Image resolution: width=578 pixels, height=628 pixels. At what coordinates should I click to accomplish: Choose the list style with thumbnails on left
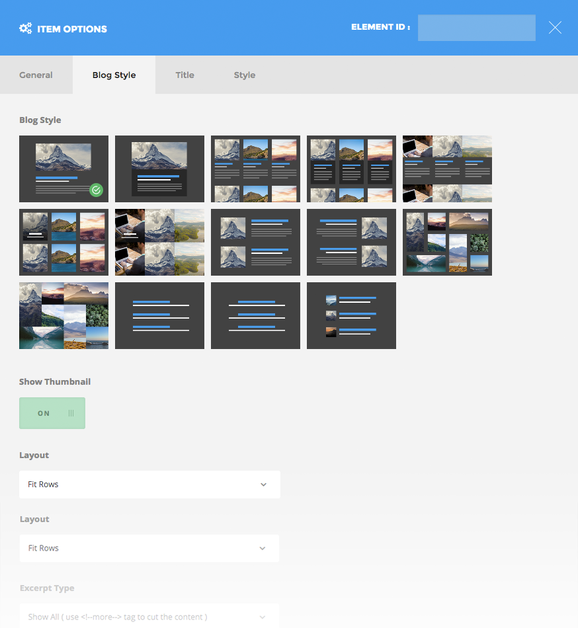pos(255,242)
